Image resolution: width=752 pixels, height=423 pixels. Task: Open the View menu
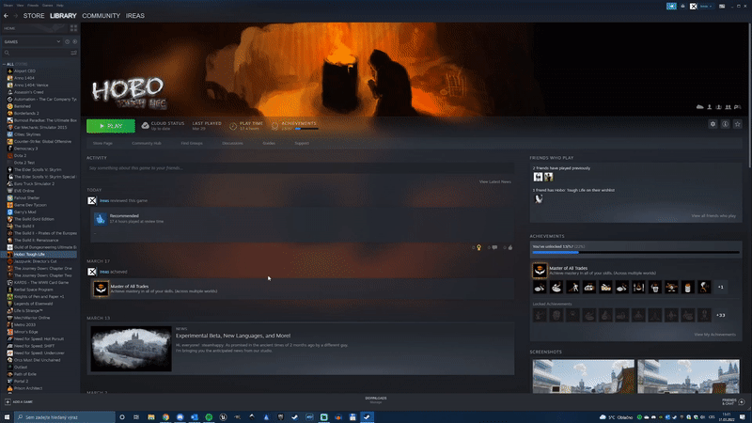[x=20, y=6]
